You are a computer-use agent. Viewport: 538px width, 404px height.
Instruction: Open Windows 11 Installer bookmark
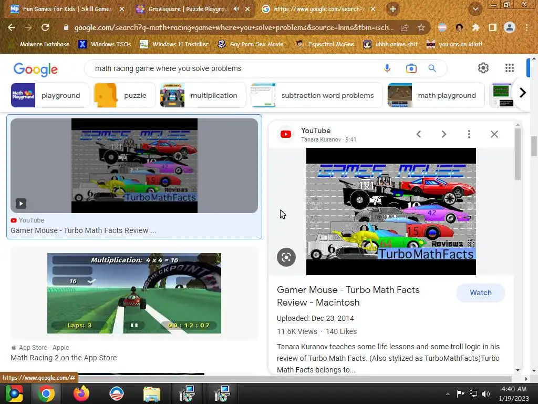(174, 44)
